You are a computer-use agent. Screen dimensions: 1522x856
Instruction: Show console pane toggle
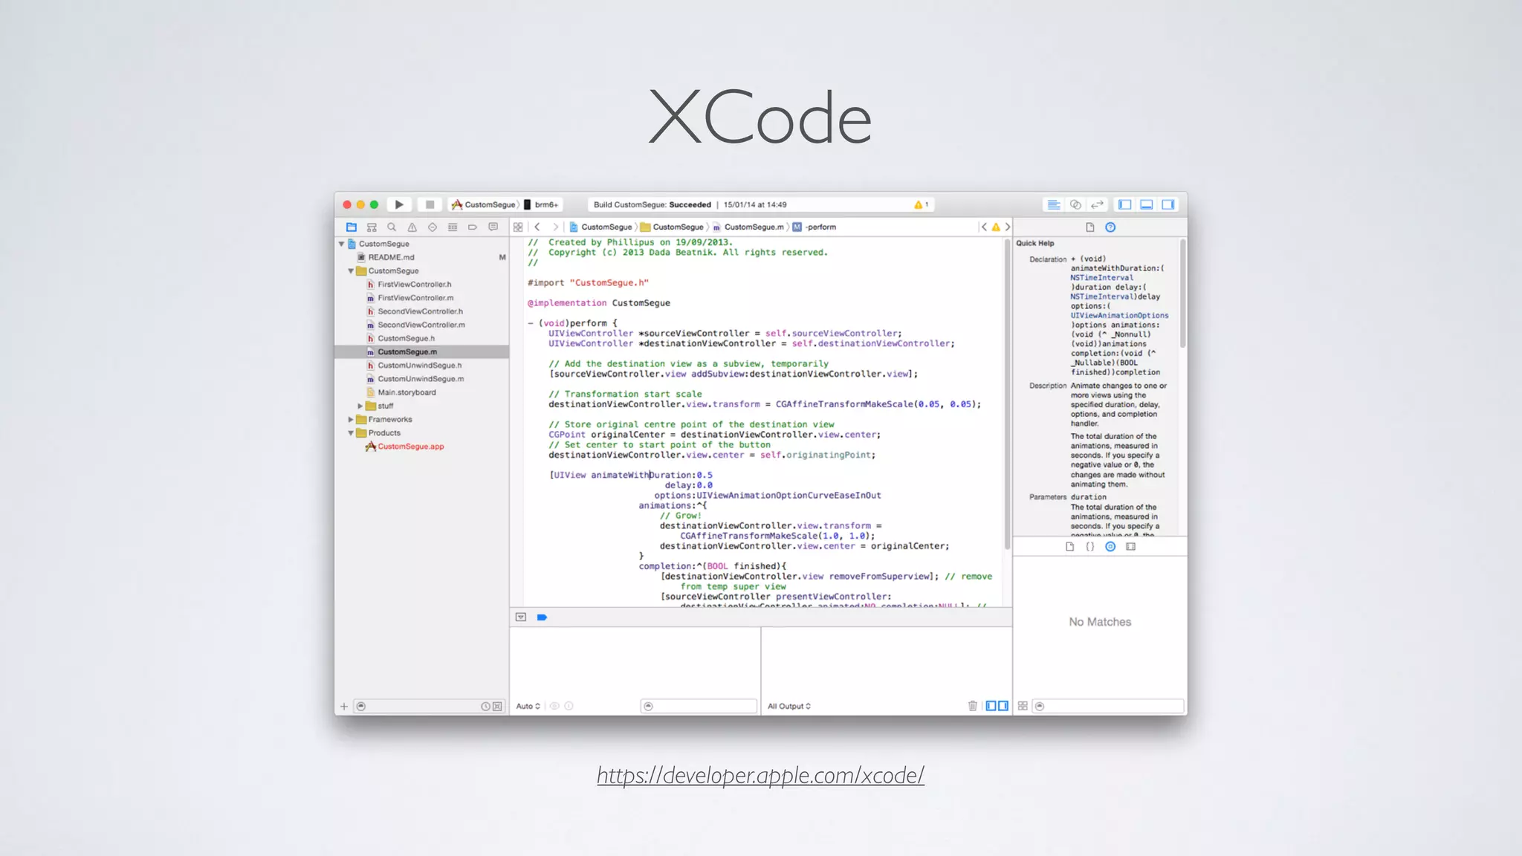1003,706
